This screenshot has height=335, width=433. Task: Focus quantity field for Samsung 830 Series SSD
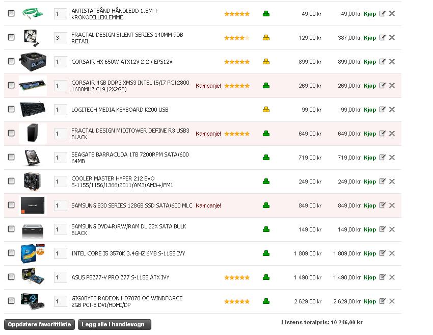(x=61, y=205)
